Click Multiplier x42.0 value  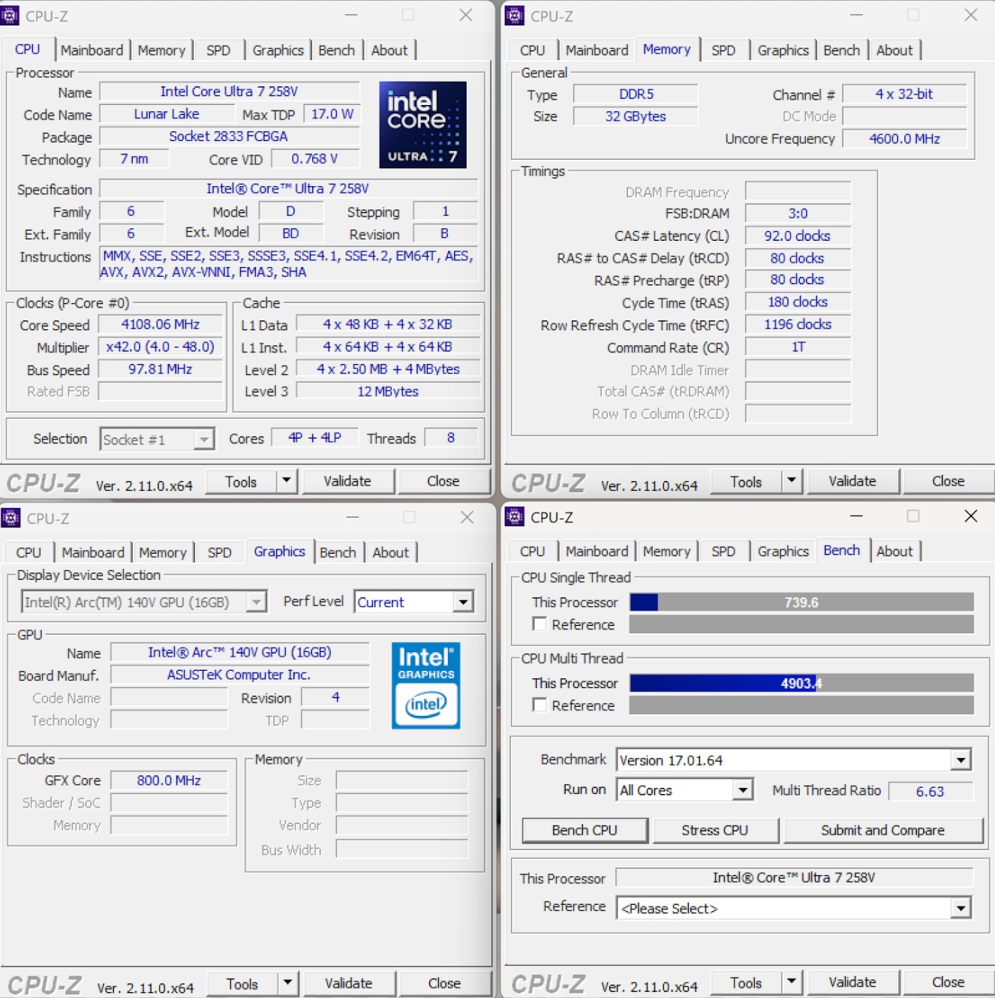point(161,347)
